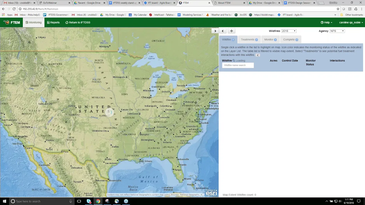365x205 pixels.
Task: Switch to the Recent - Google Drive tab
Action: click(x=89, y=3)
